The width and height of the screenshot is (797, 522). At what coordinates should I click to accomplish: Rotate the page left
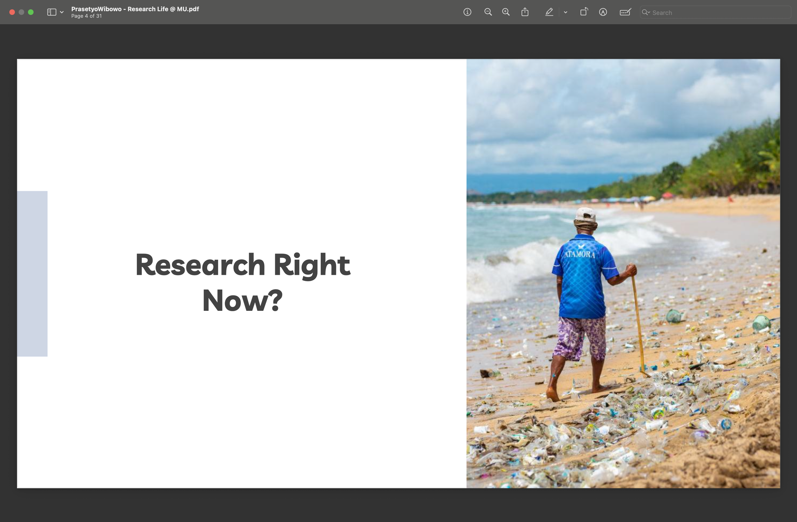coord(584,12)
